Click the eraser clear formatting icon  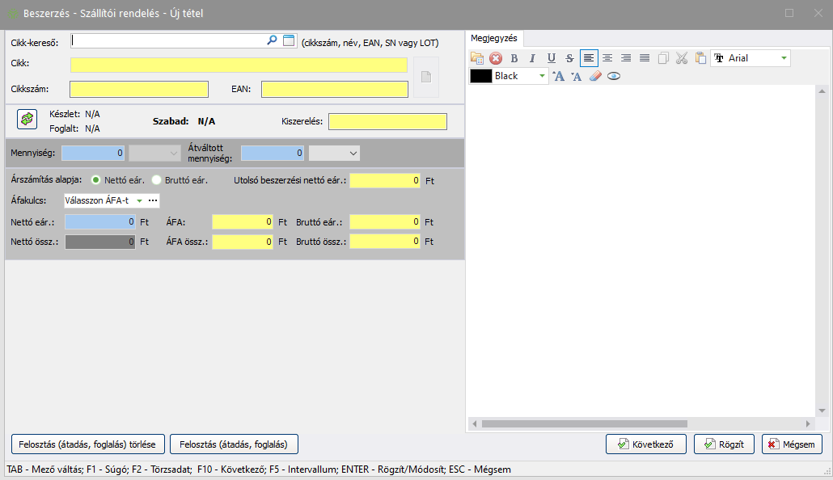[x=595, y=76]
